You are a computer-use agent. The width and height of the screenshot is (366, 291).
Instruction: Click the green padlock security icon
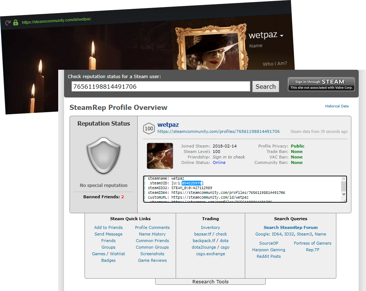16,22
